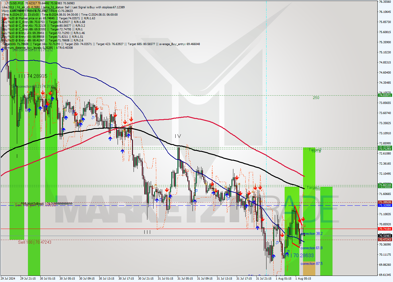393x282 pixels.
Task: Click the black 70.56983 current price tag
Action: coord(385,236)
